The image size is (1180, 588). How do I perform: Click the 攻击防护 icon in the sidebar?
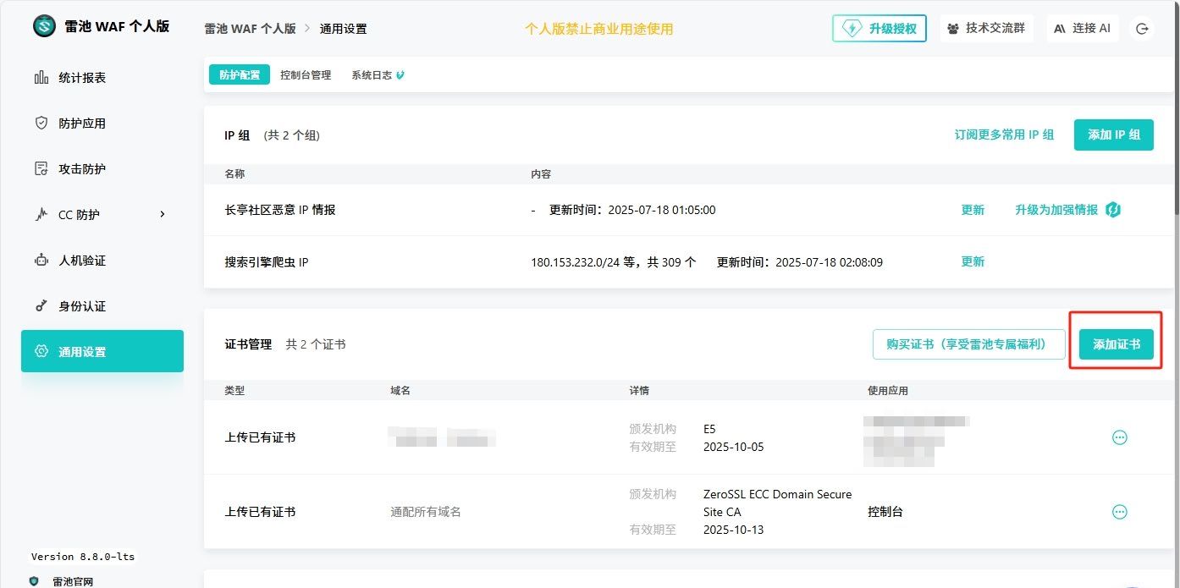click(41, 169)
